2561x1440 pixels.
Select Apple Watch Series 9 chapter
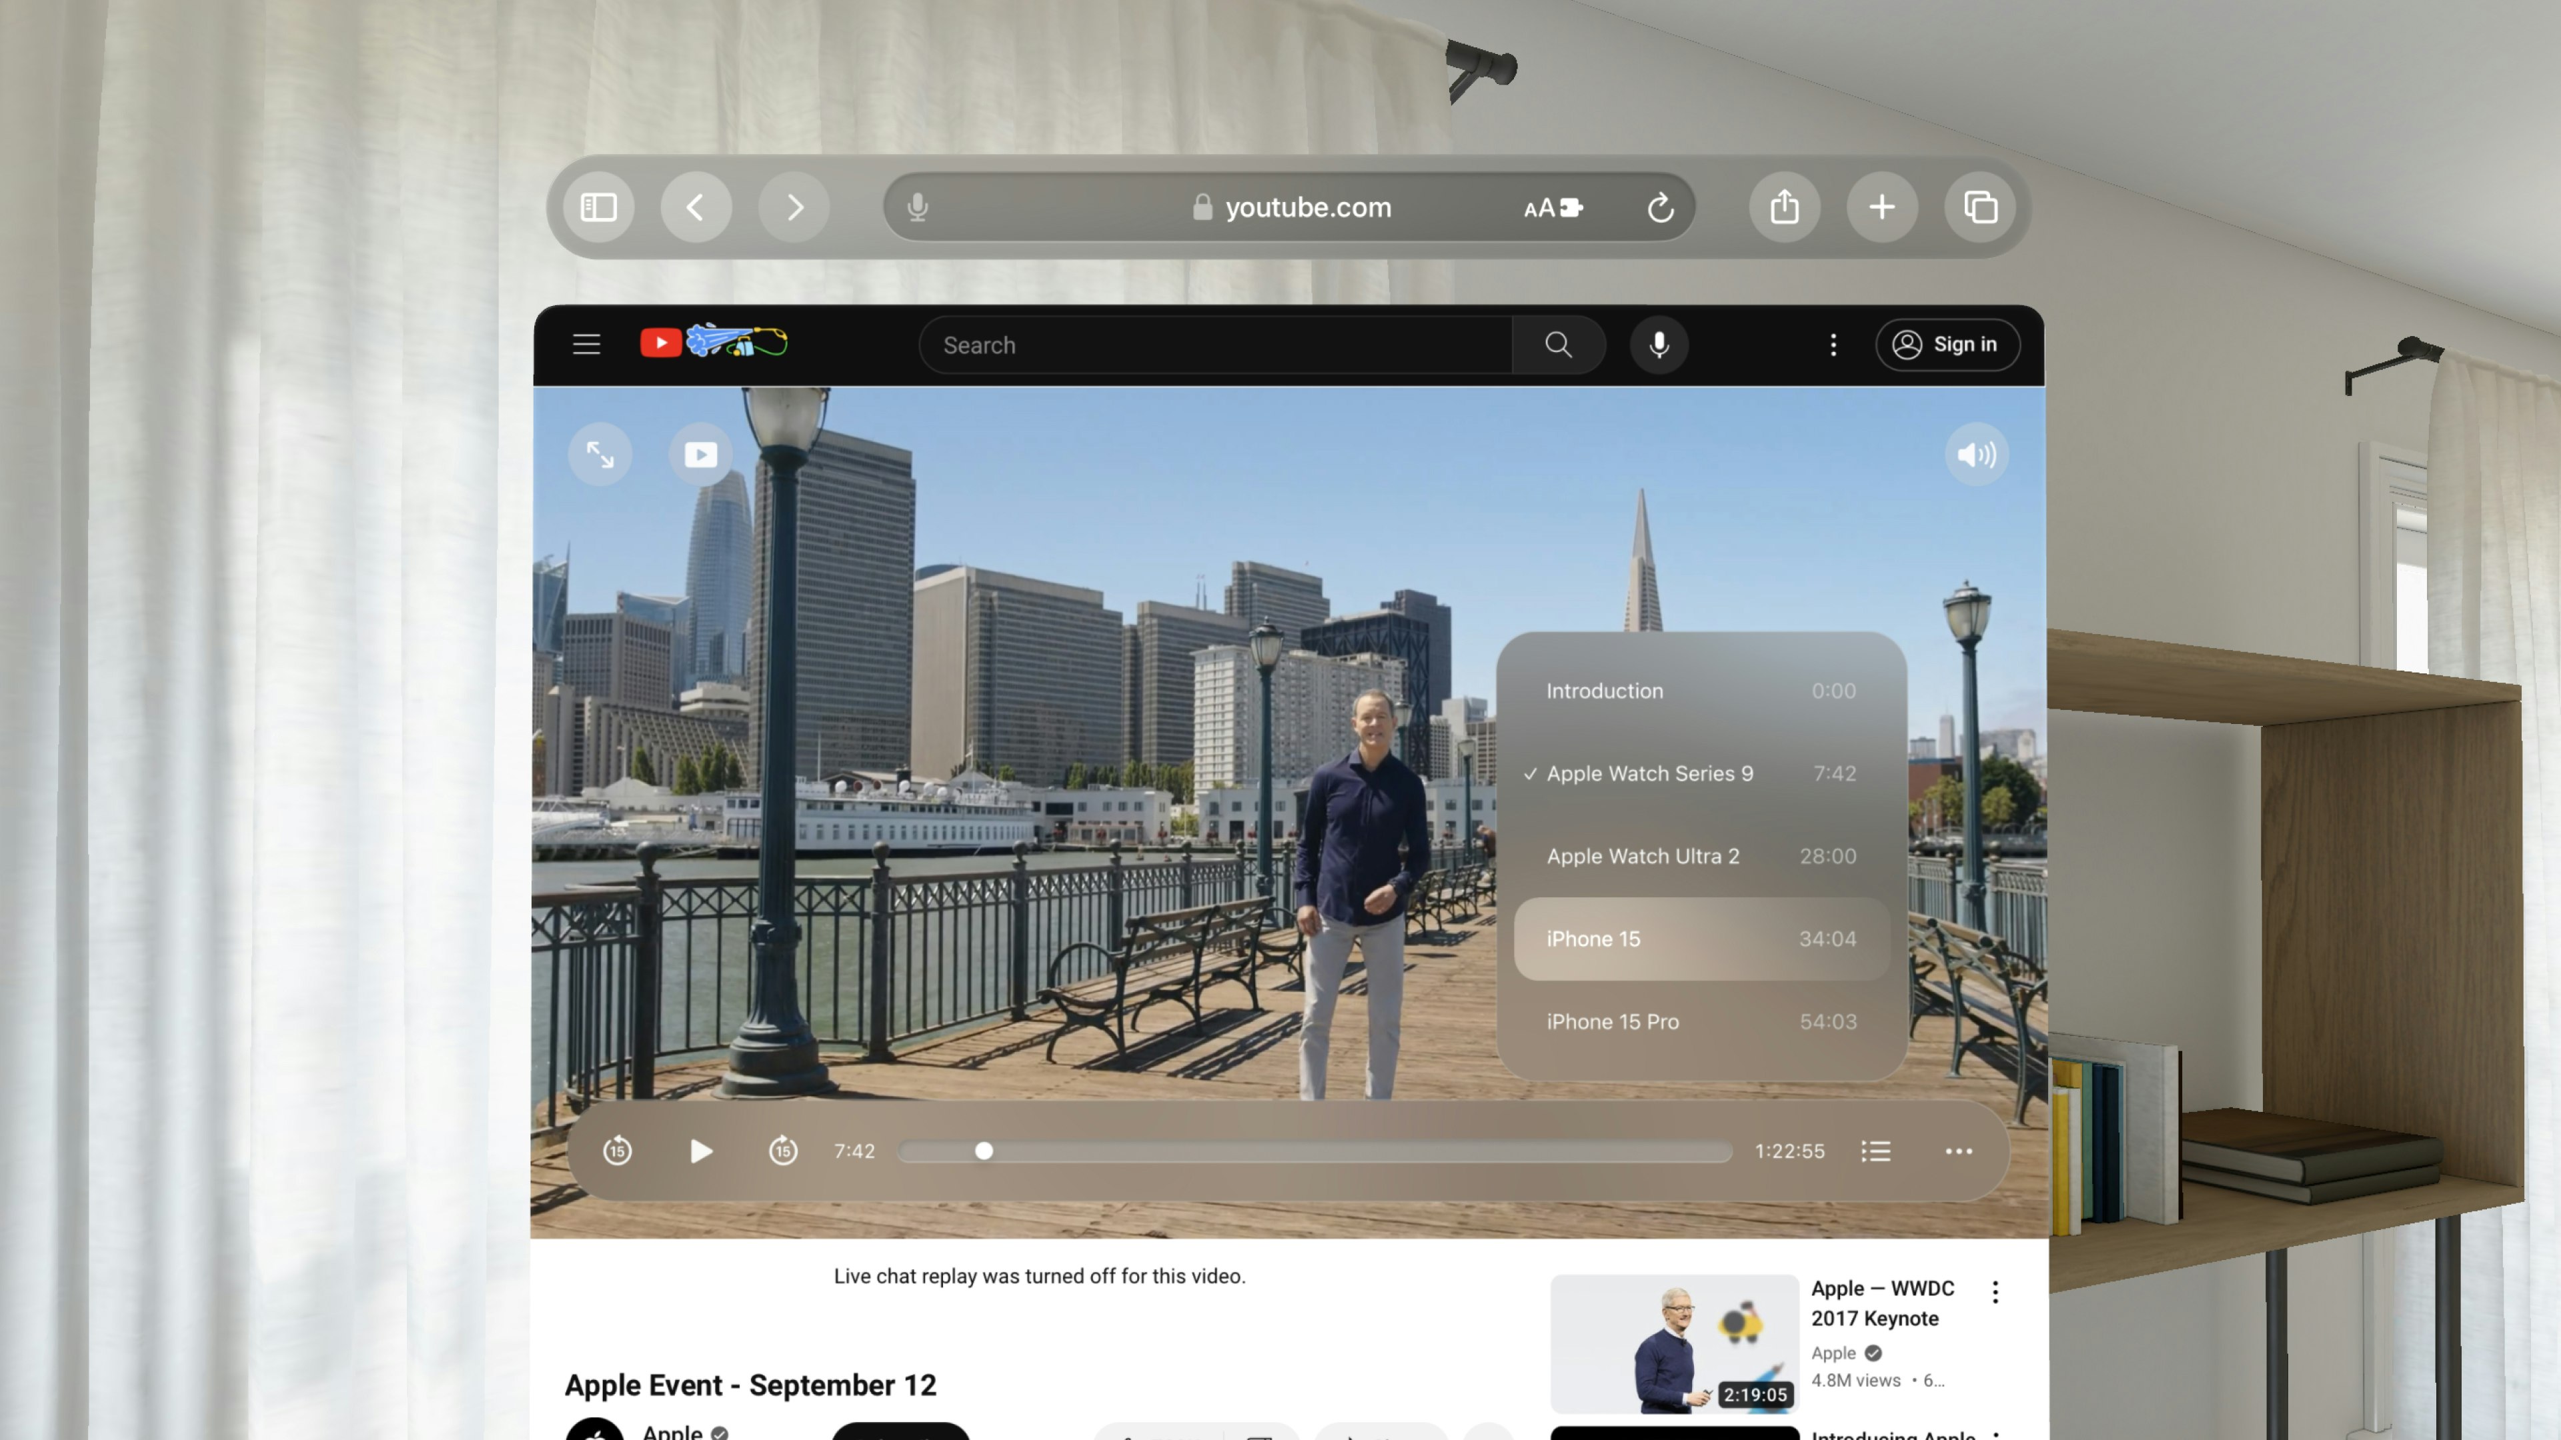tap(1701, 773)
